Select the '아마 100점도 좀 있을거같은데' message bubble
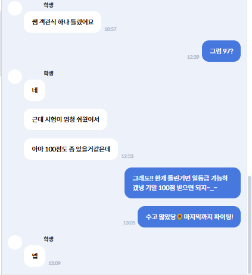This screenshot has width=252, height=275. click(x=71, y=149)
